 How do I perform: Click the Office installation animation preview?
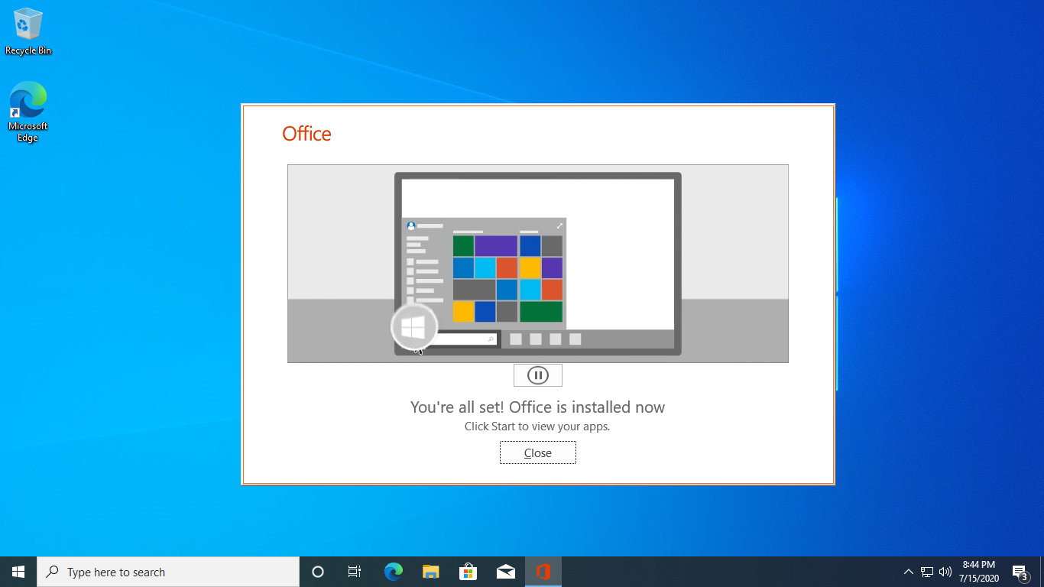537,264
